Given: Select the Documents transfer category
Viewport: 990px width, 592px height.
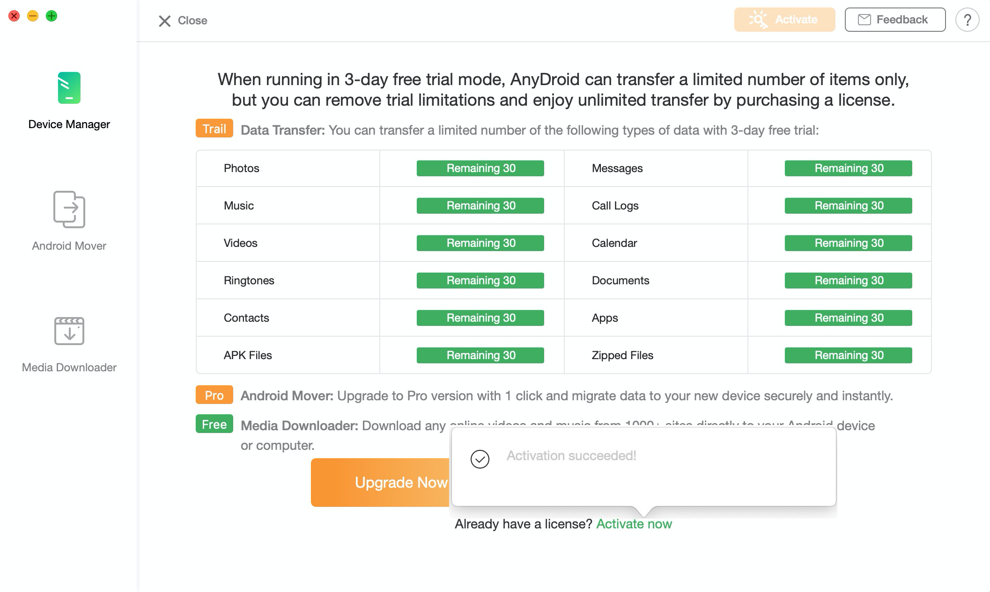Looking at the screenshot, I should pyautogui.click(x=620, y=280).
